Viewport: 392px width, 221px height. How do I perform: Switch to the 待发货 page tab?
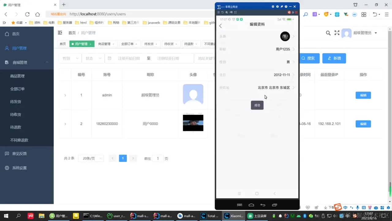150,44
